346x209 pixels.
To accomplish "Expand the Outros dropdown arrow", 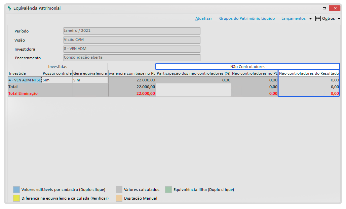I will point(339,19).
